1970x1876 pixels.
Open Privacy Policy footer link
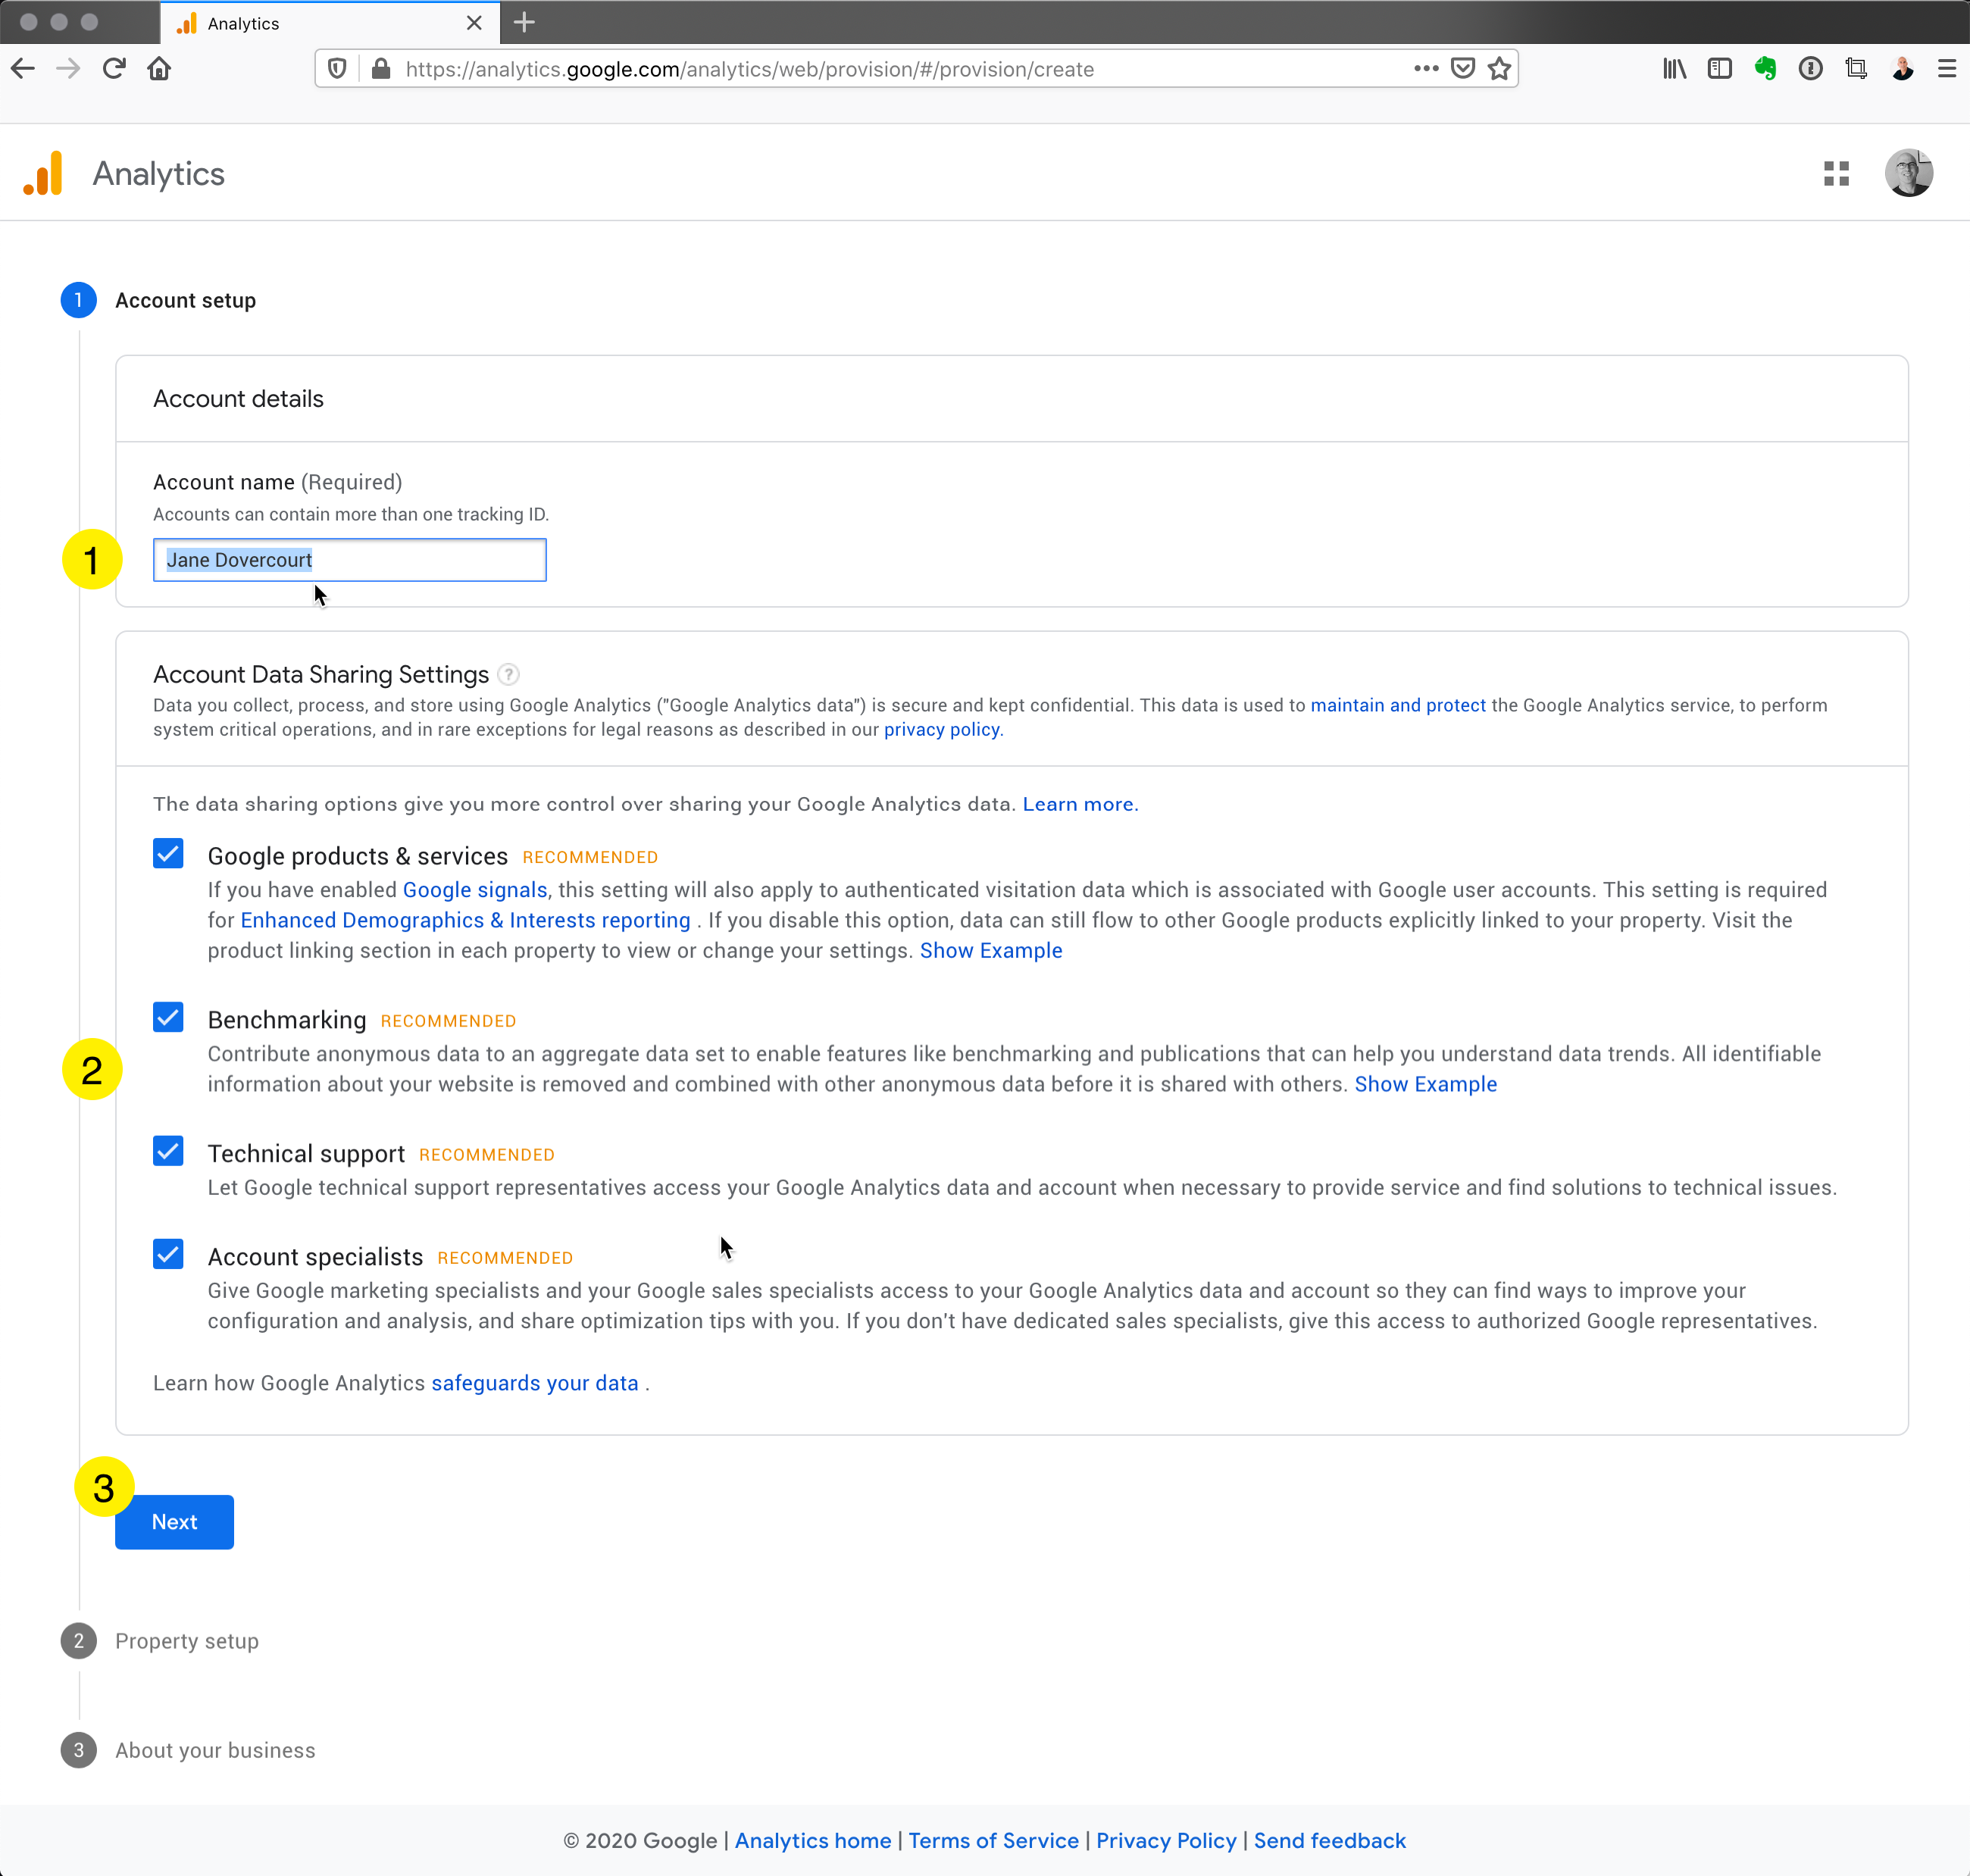1166,1841
